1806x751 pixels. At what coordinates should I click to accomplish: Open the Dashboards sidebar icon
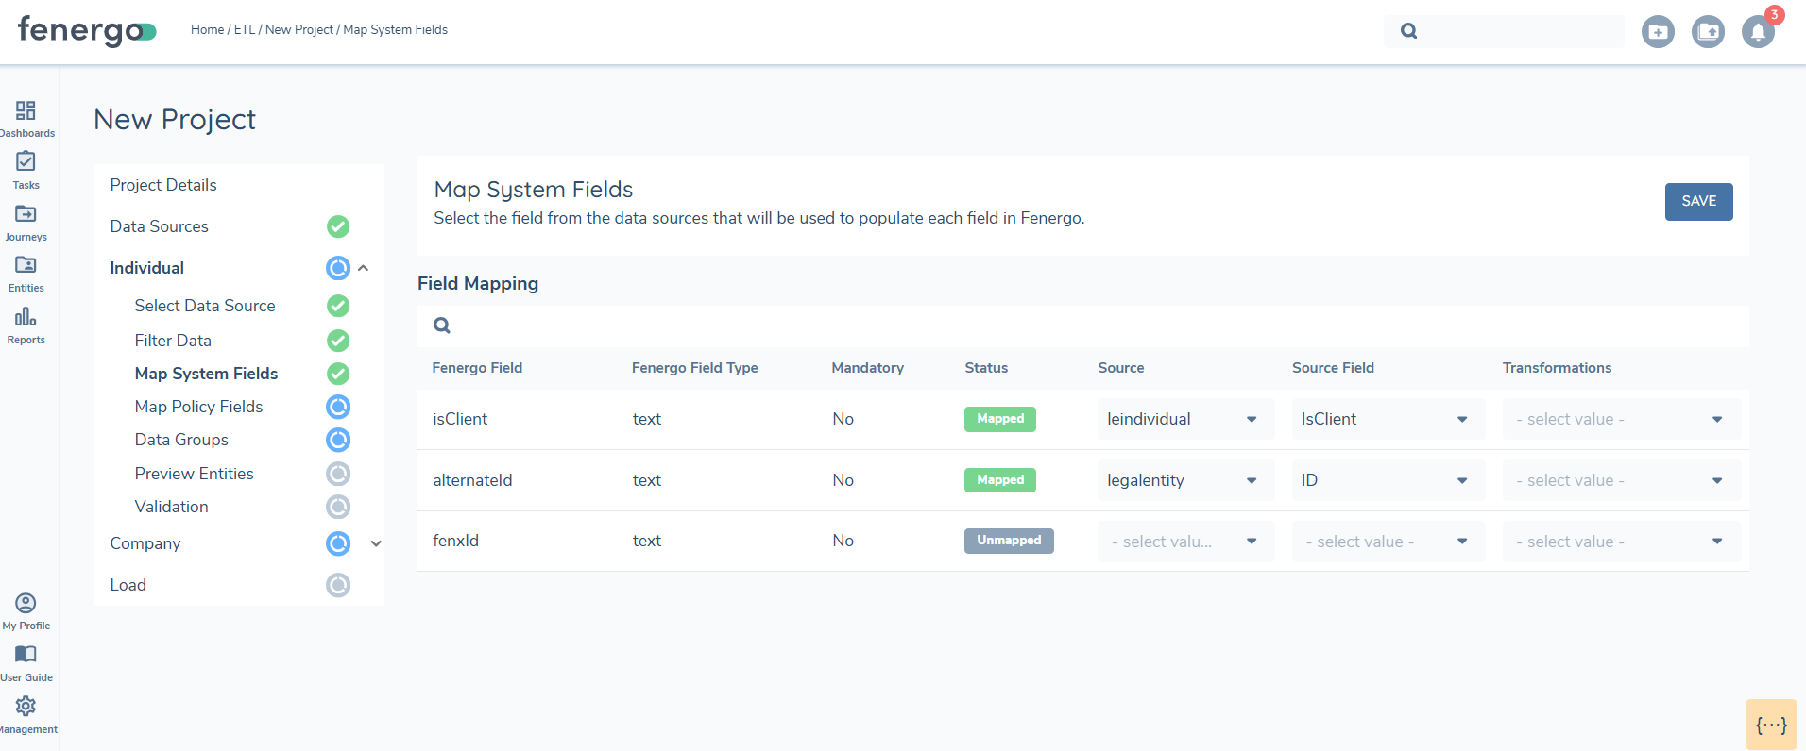[x=26, y=111]
